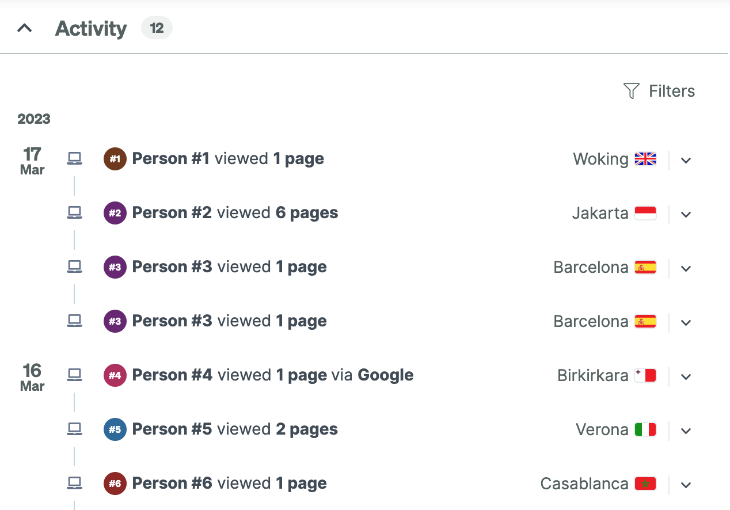
Task: Click the Italy flag next to Verona
Action: [645, 429]
